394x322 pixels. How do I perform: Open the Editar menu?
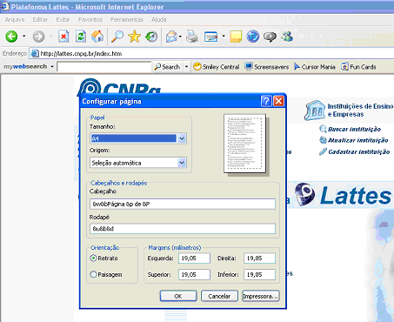[x=40, y=19]
